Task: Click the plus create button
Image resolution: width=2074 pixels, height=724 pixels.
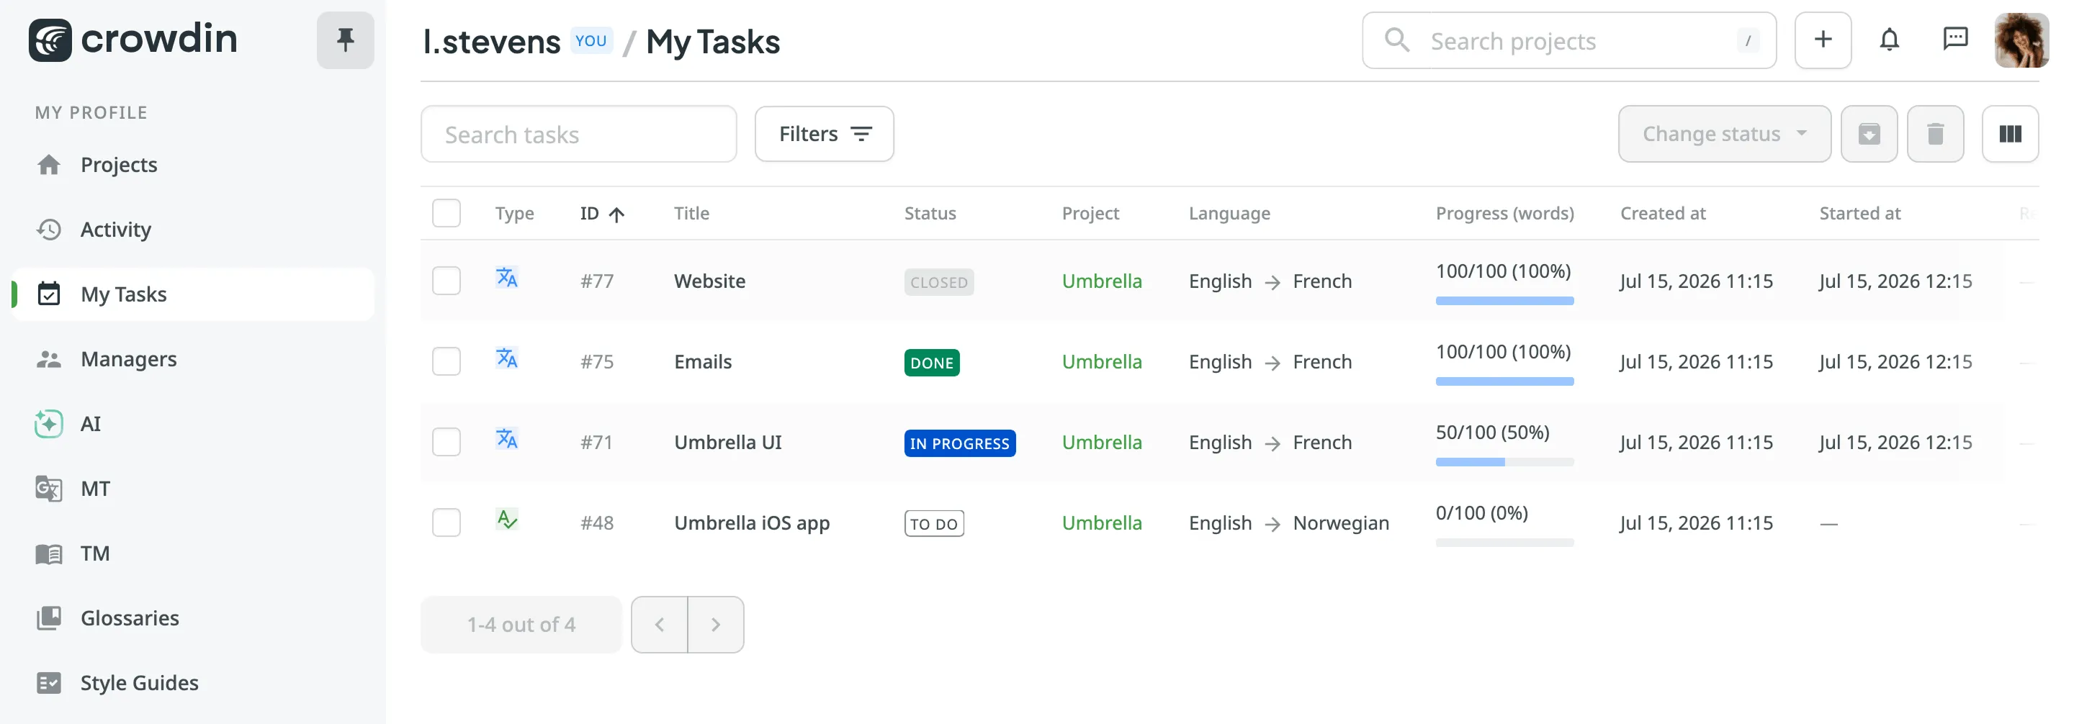Action: 1823,40
